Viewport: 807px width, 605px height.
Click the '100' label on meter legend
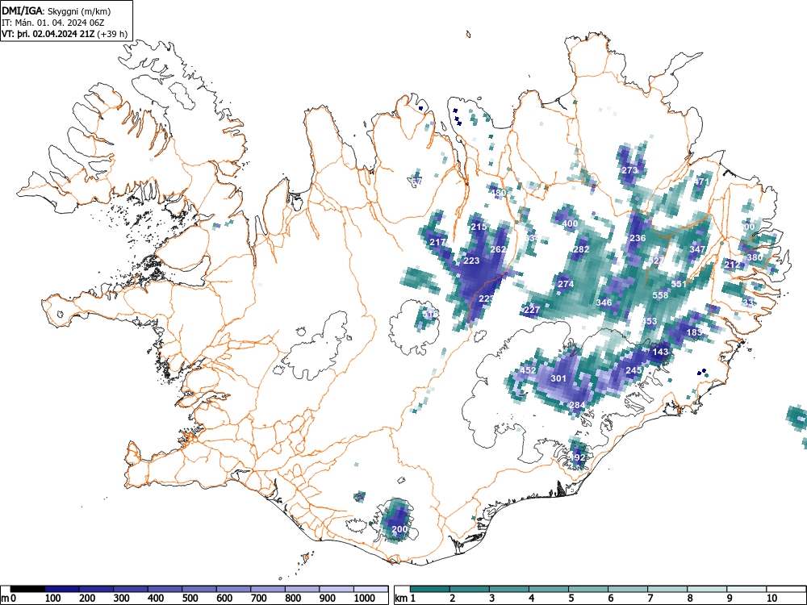pos(53,599)
